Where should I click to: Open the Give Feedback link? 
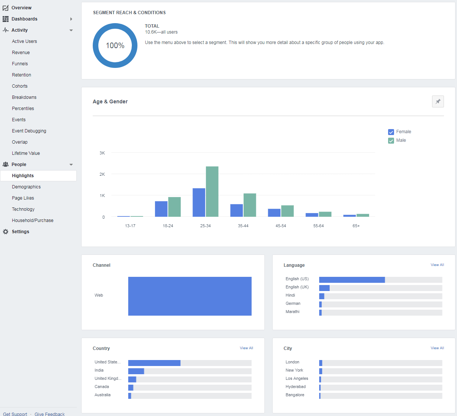coord(50,414)
